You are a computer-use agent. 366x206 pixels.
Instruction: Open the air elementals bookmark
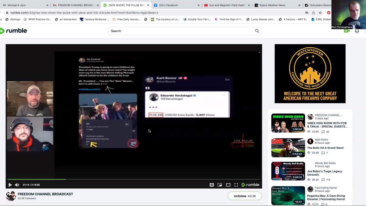[x=66, y=19]
